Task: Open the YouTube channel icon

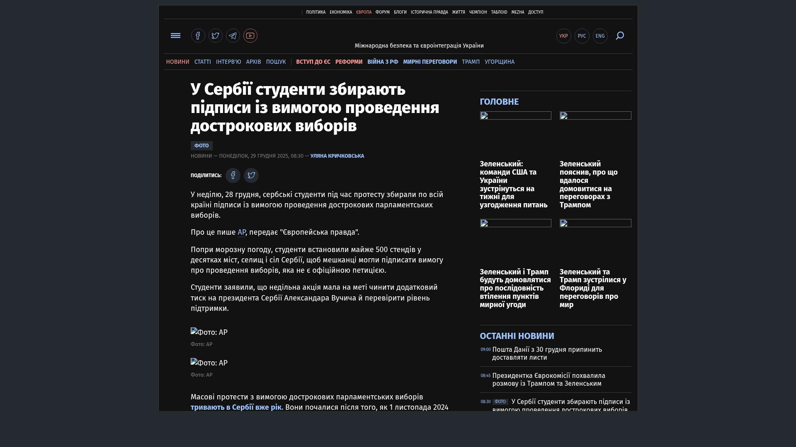Action: pyautogui.click(x=250, y=36)
